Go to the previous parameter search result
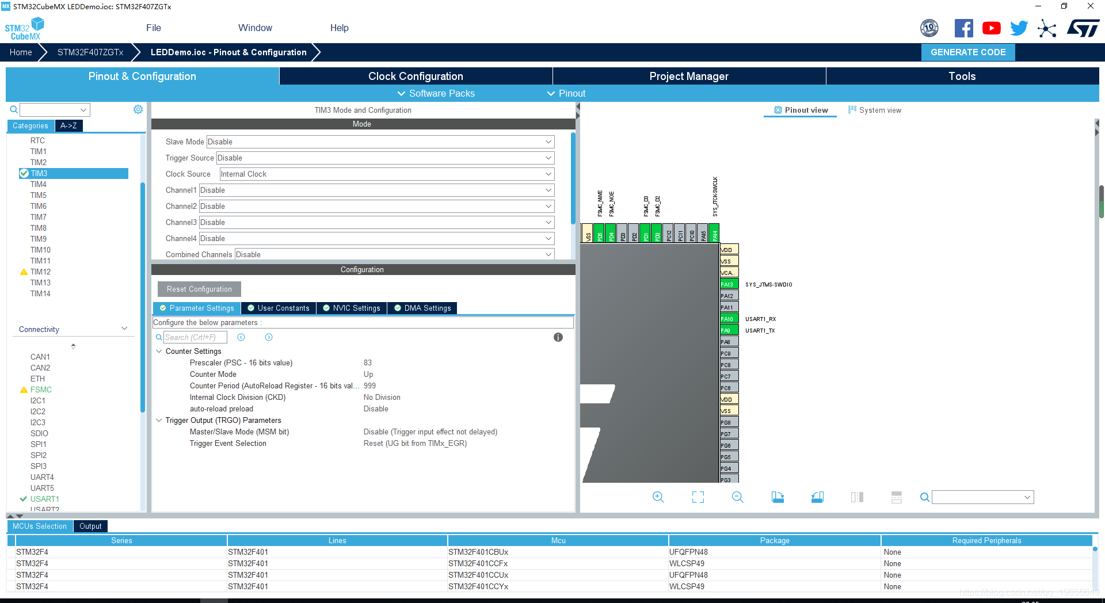 (241, 337)
